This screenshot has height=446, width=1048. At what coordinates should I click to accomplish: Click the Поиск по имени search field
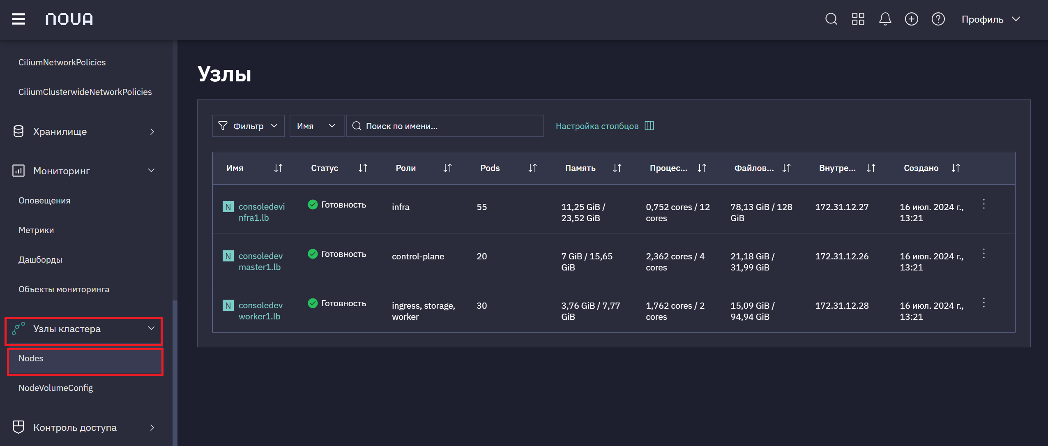point(445,126)
